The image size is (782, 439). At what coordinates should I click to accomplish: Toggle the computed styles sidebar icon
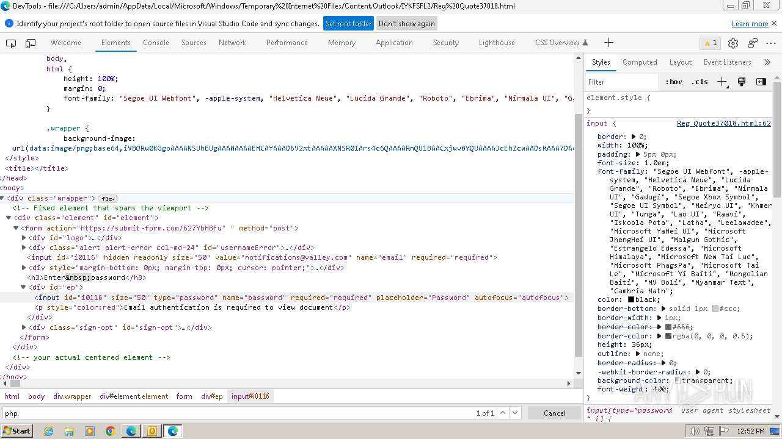(x=761, y=82)
